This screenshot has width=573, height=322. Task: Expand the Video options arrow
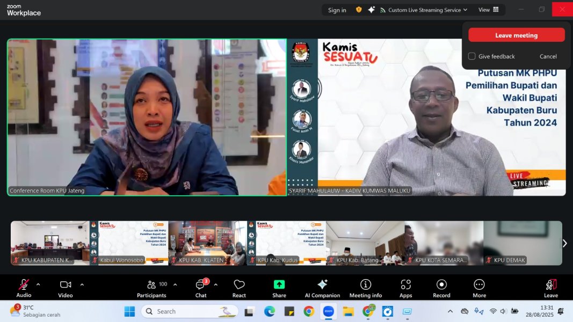[82, 284]
